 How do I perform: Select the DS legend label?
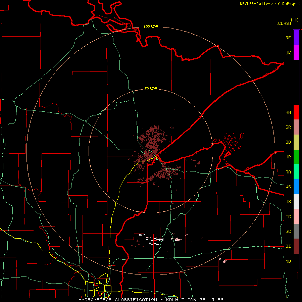point(288,202)
